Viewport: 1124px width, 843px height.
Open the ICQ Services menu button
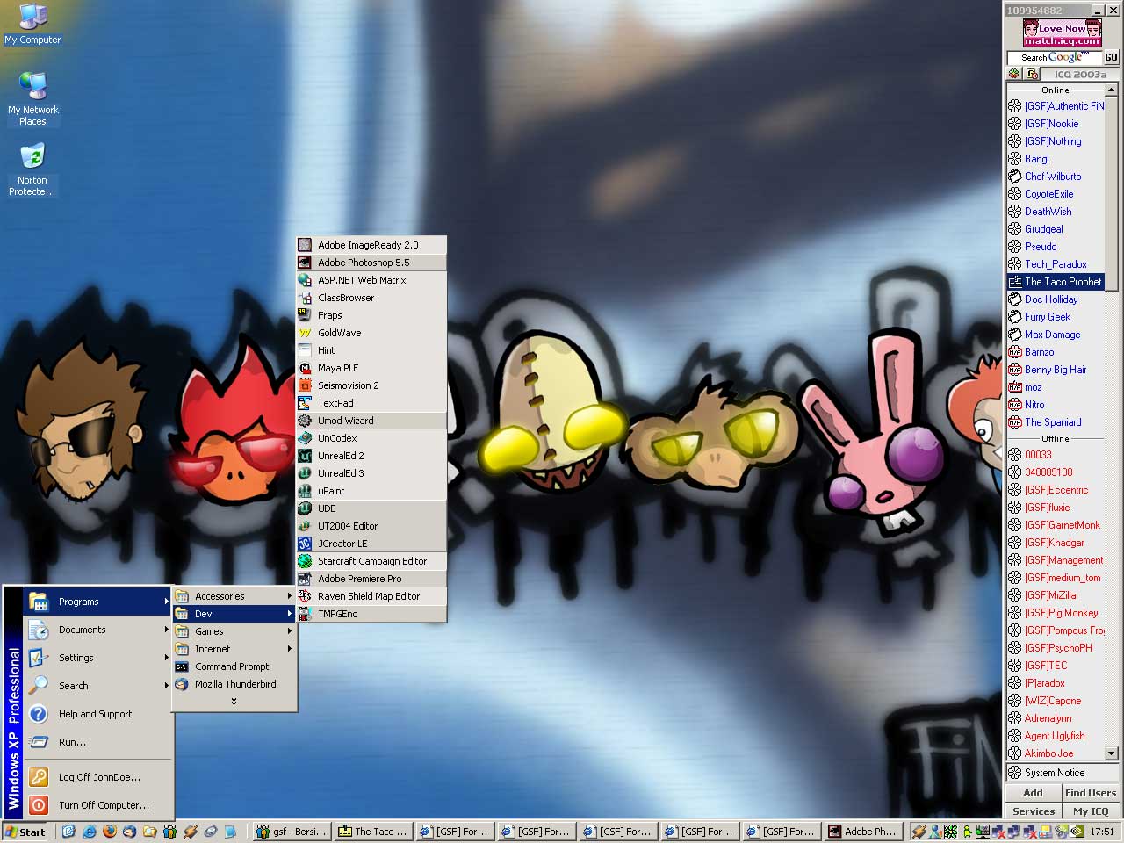(1034, 811)
